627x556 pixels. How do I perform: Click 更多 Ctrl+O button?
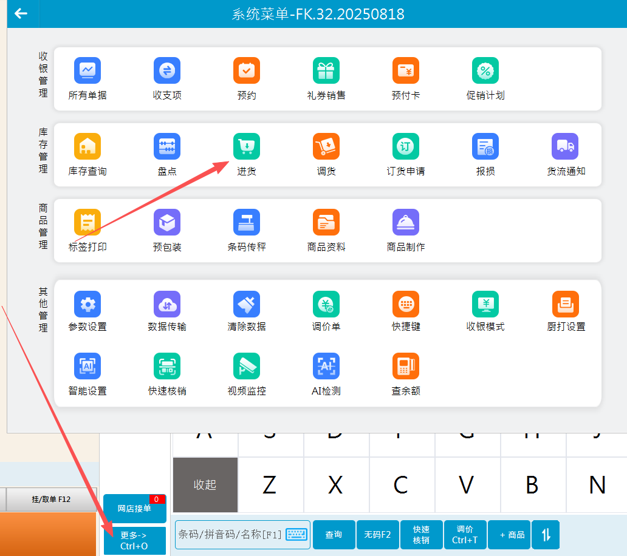[134, 540]
